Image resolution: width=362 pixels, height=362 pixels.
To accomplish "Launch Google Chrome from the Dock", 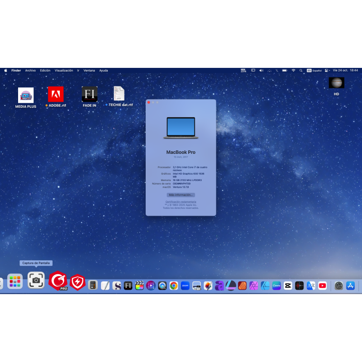I will [174, 286].
